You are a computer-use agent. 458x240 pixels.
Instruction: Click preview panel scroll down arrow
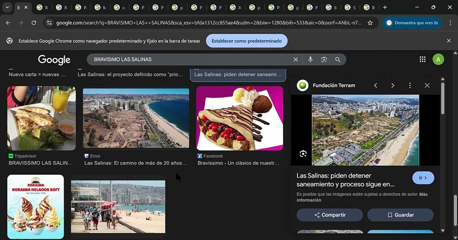443,230
